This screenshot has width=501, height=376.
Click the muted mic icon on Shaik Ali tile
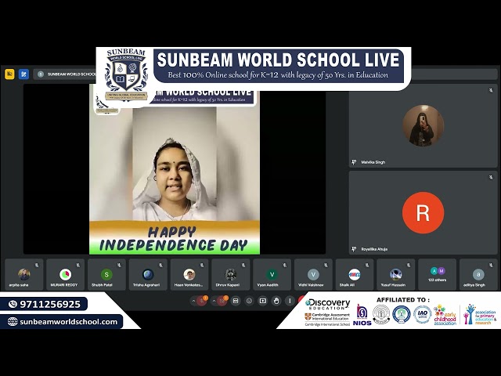coord(367,265)
